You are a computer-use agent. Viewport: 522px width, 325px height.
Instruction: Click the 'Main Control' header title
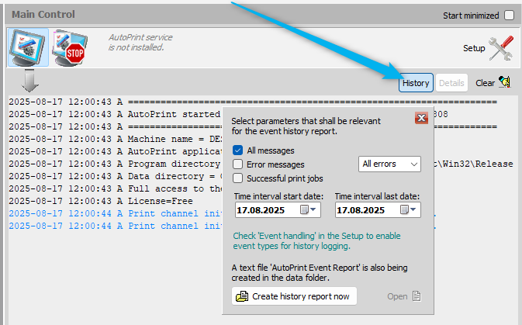coord(43,14)
